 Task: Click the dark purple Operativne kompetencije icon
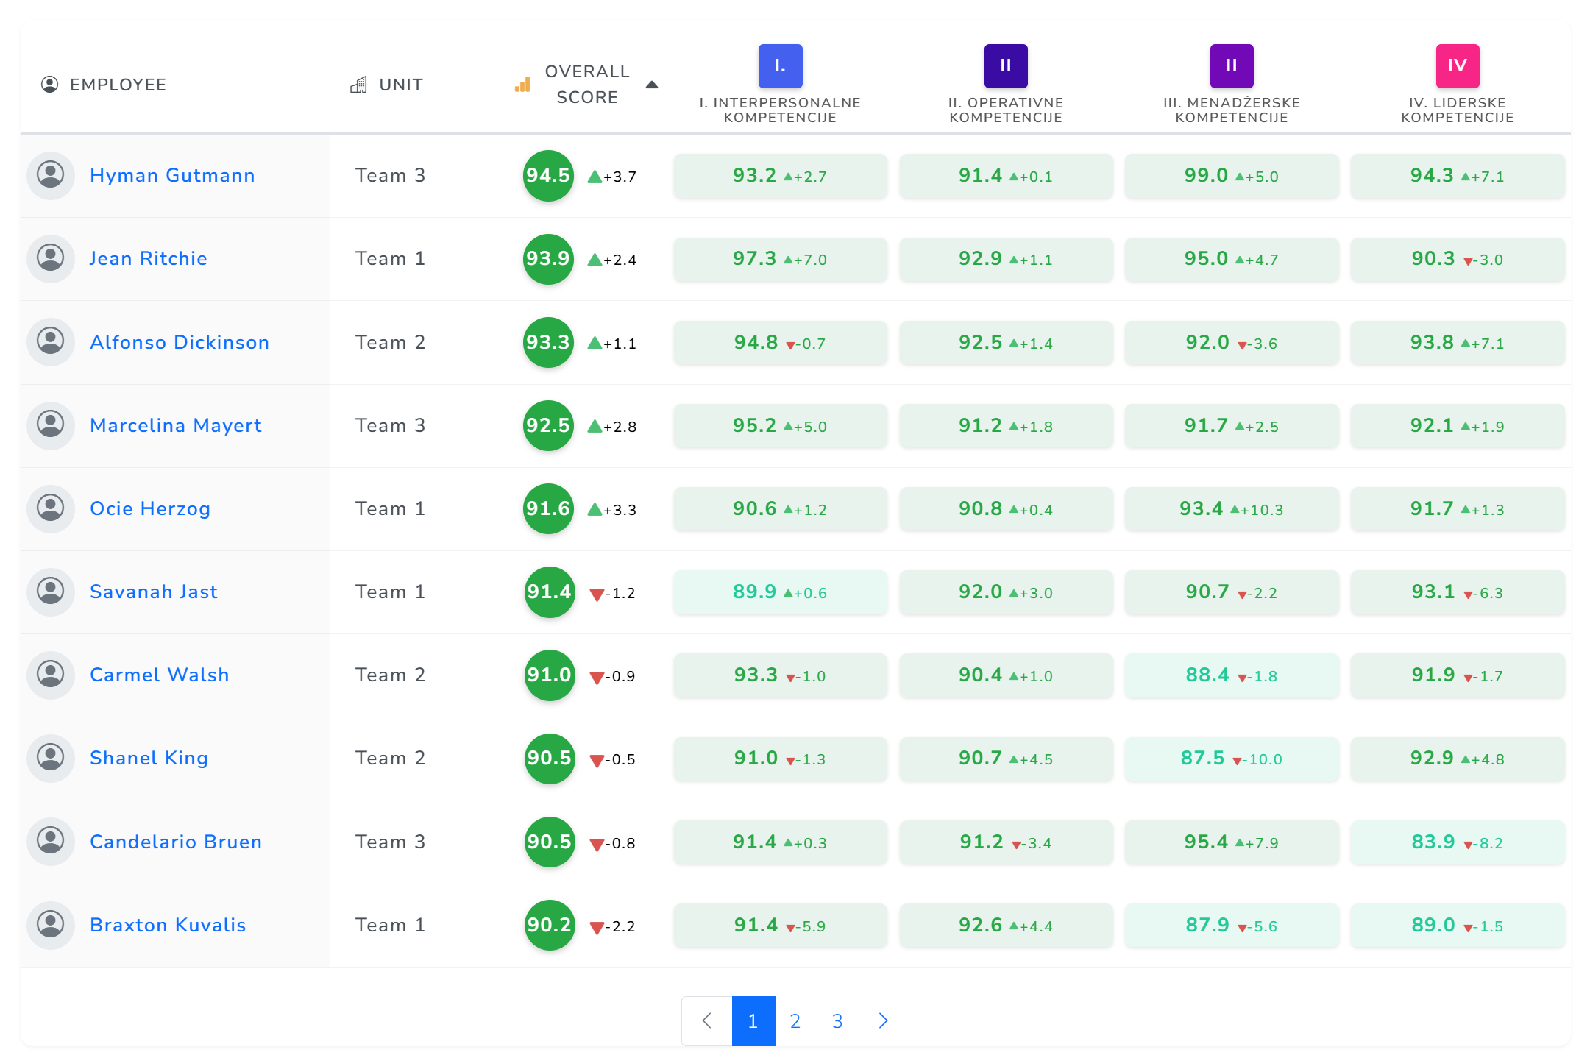1006,65
